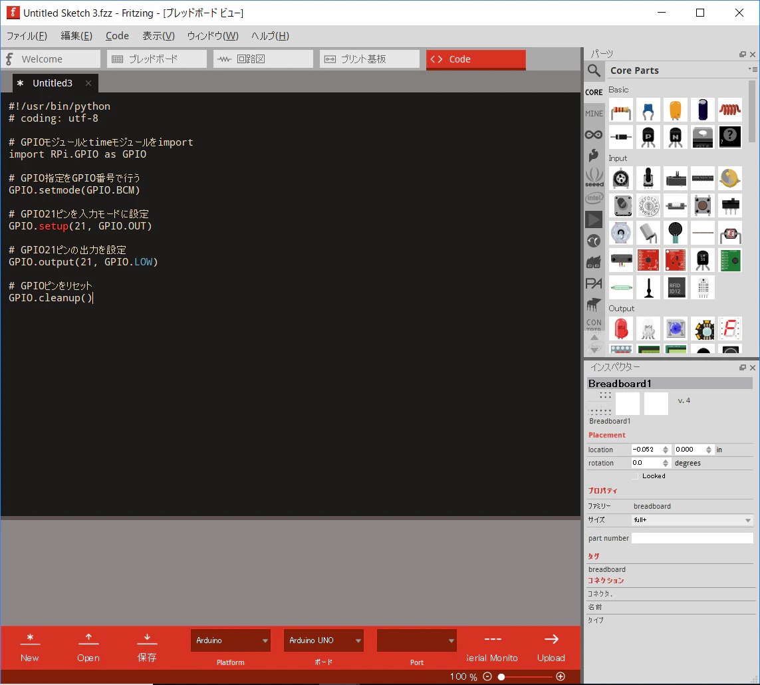Adjust the location X value stepper

[x=666, y=450]
